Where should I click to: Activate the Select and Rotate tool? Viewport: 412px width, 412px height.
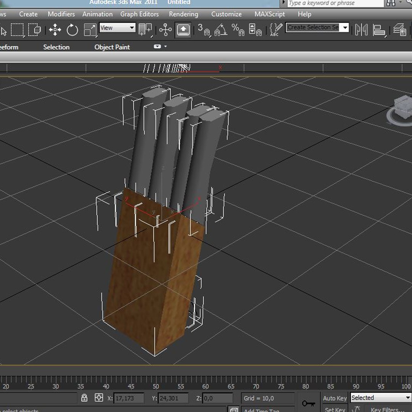pos(72,30)
